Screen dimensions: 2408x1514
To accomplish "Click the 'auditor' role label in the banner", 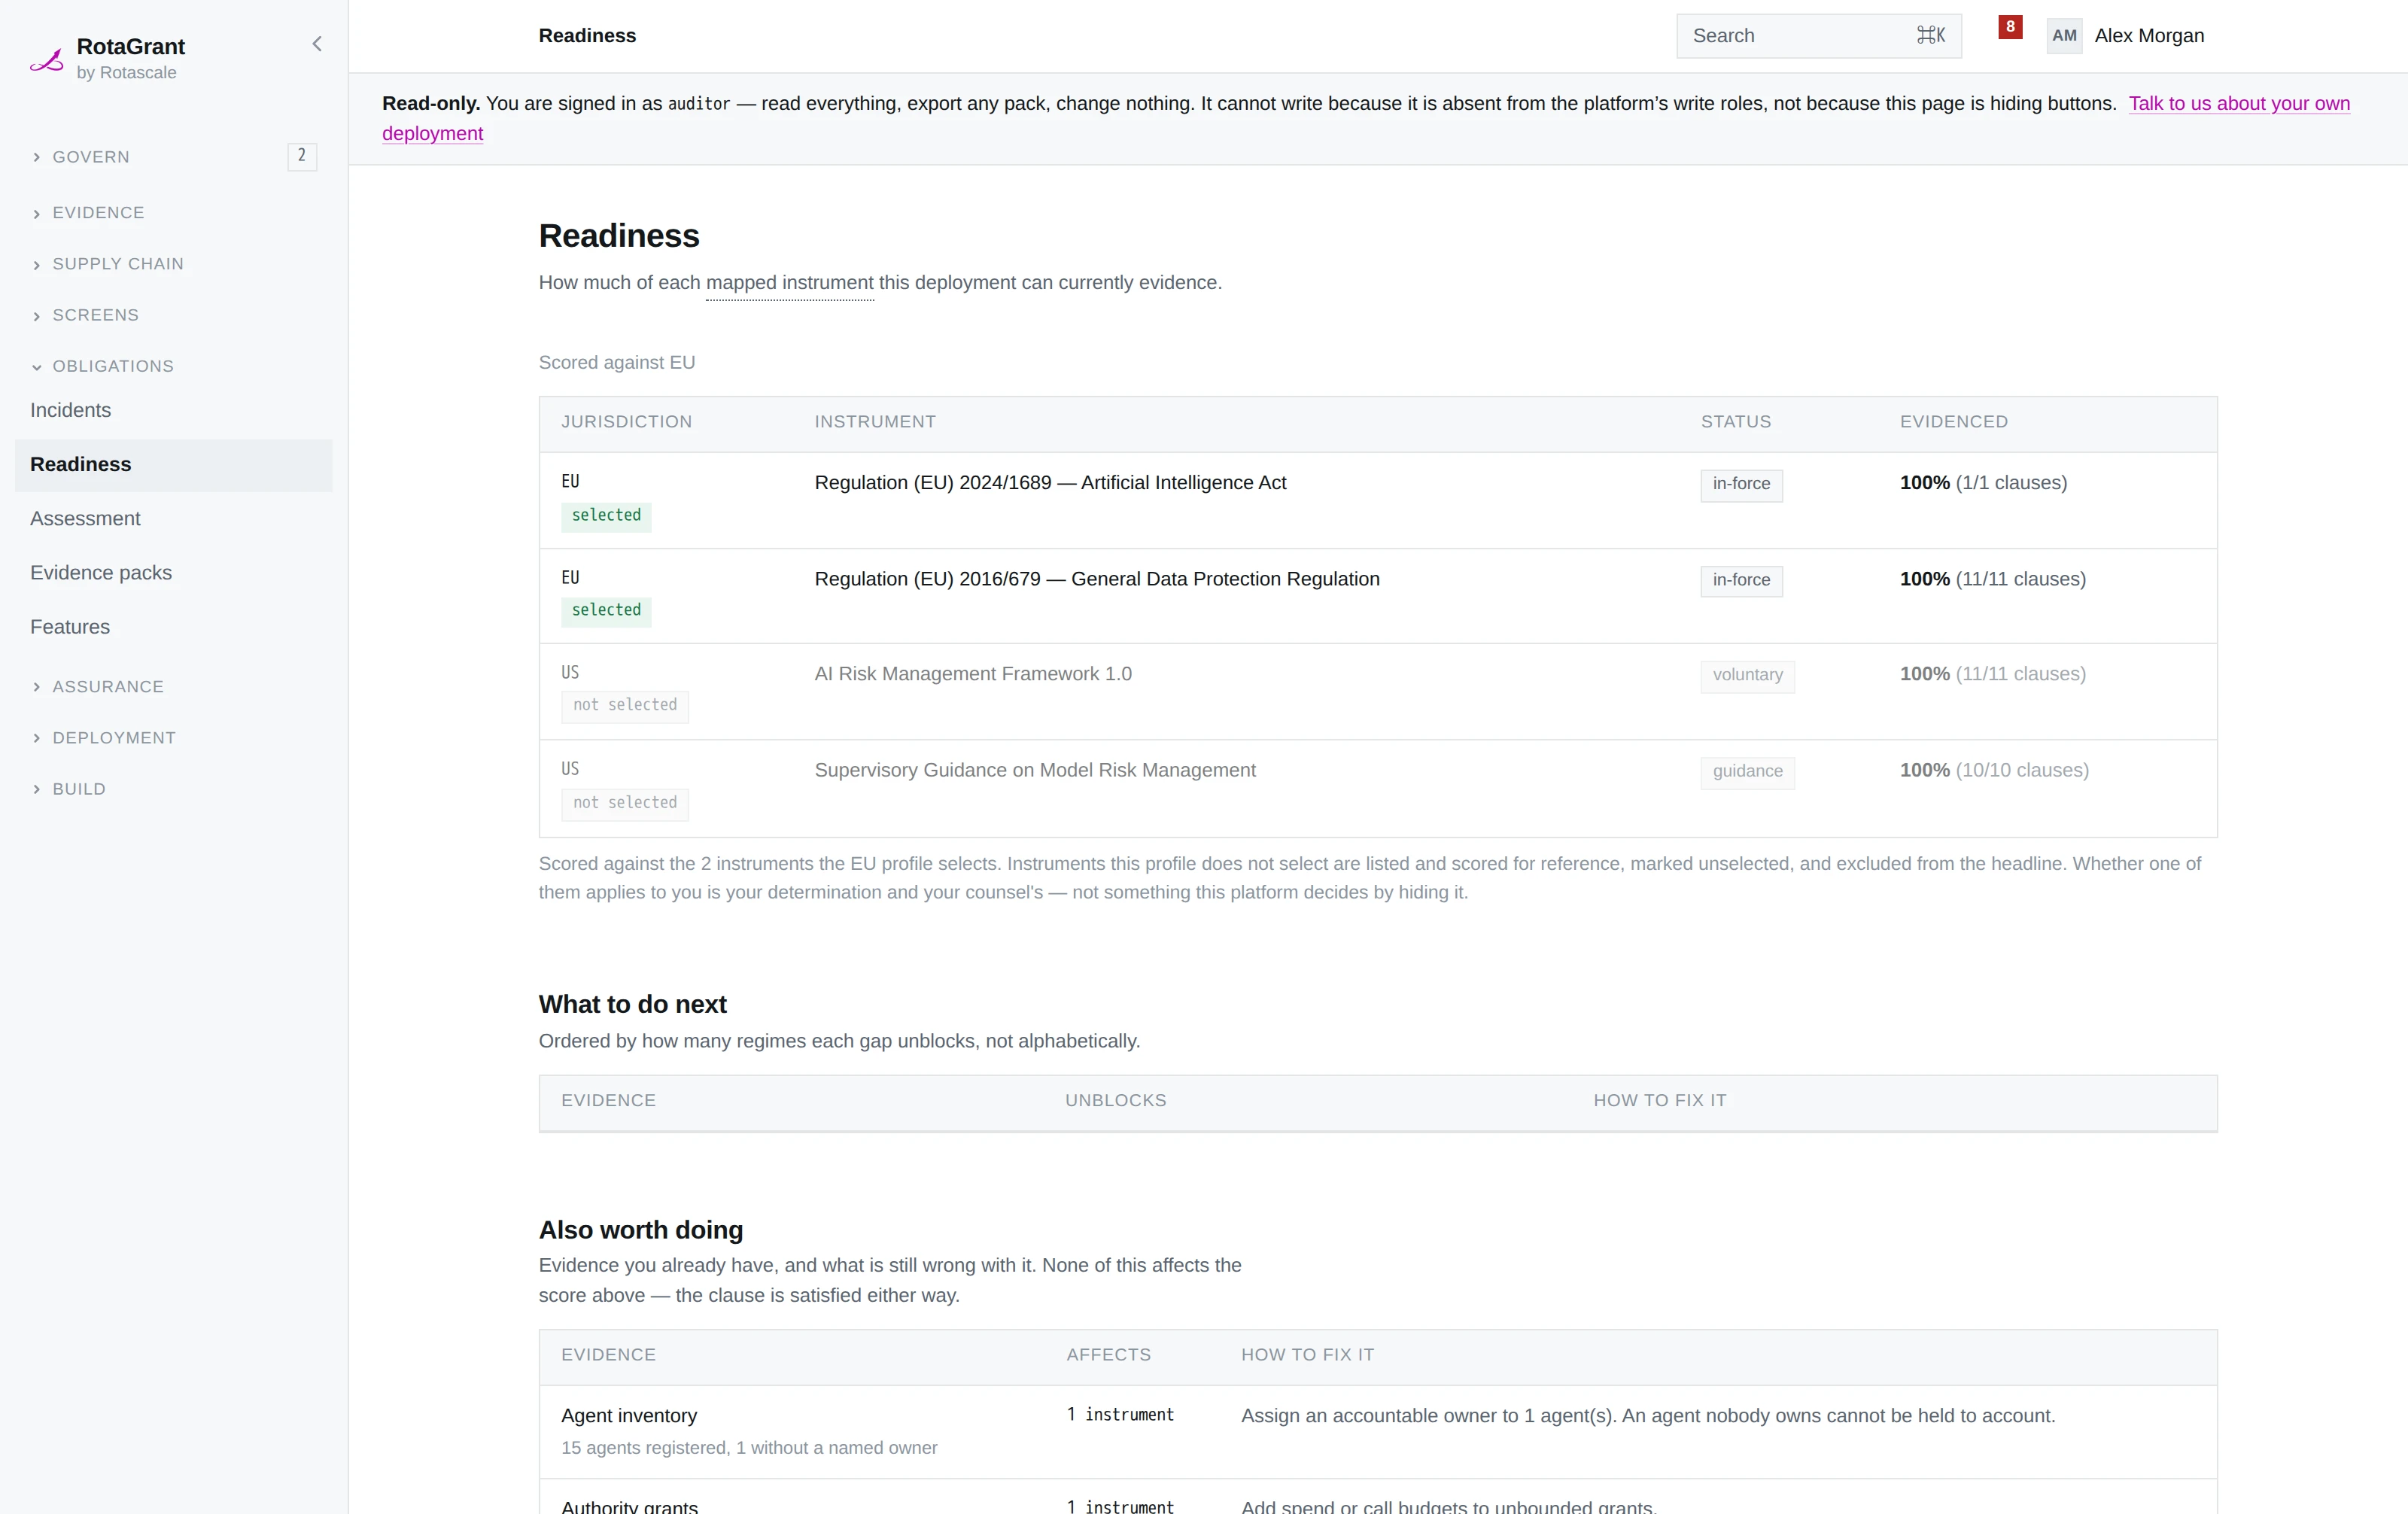I will tap(699, 104).
